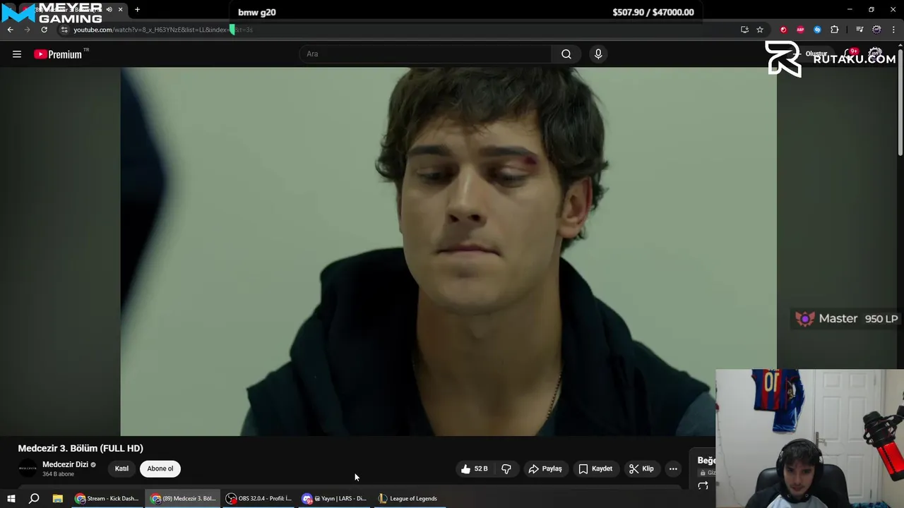Mute tab via speaker icon
This screenshot has width=904, height=508.
click(109, 9)
